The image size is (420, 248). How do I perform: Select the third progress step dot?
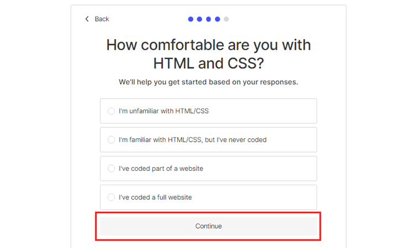(x=208, y=19)
